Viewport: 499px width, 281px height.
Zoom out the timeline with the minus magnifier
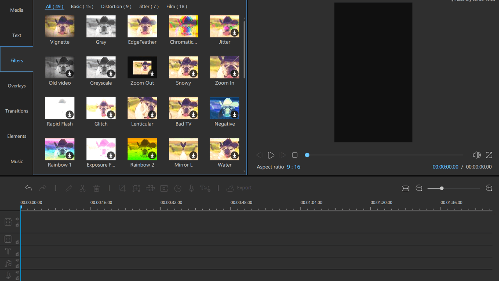click(419, 189)
